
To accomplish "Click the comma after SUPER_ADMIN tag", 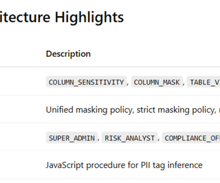I will pos(98,140).
